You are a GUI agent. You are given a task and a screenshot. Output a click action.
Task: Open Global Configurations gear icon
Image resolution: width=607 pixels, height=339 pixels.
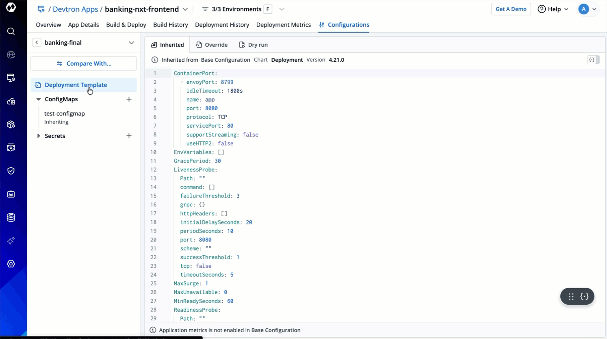(11, 264)
